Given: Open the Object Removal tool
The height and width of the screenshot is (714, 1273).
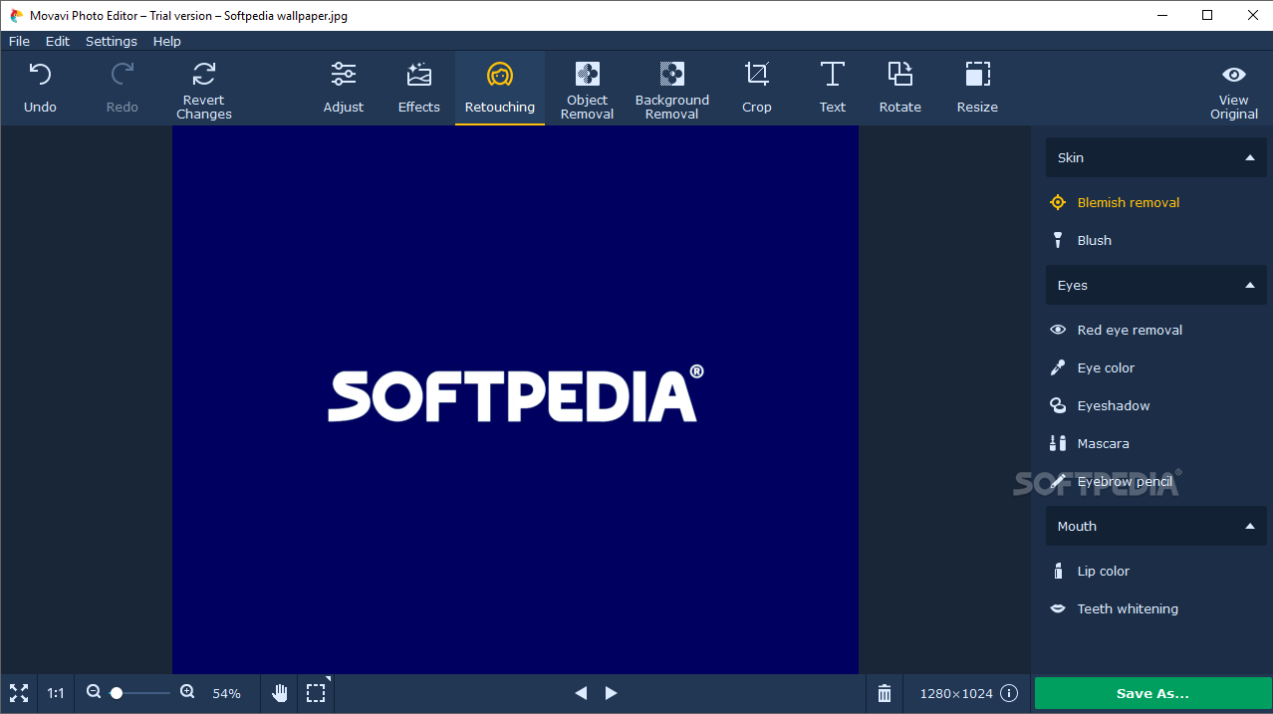Looking at the screenshot, I should (588, 89).
